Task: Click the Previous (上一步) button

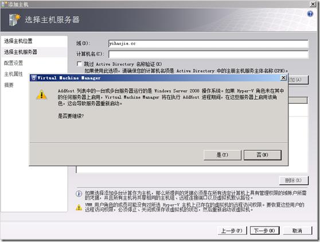Action: [232, 231]
